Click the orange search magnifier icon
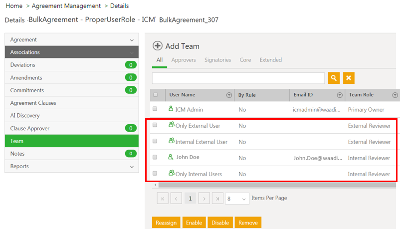The width and height of the screenshot is (400, 229). tap(334, 78)
